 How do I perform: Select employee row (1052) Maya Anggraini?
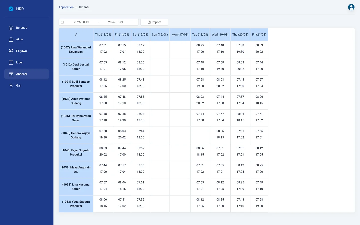(x=76, y=170)
